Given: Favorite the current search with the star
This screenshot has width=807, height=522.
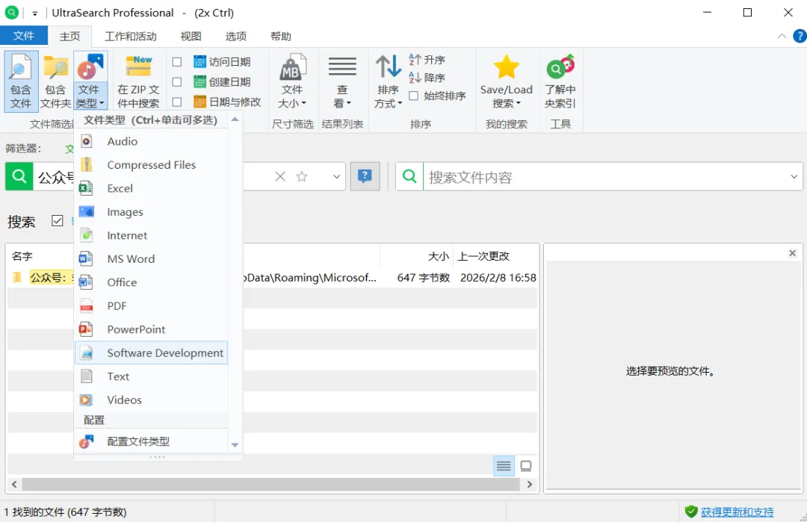Looking at the screenshot, I should [x=302, y=177].
